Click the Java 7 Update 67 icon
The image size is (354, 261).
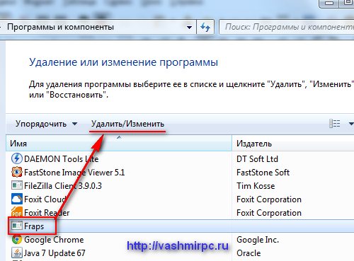click(x=17, y=253)
